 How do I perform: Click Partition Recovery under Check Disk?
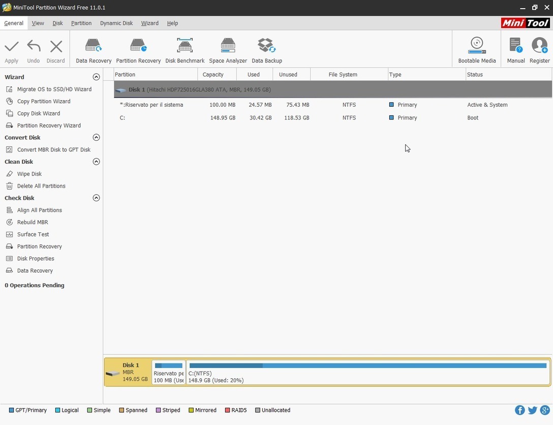tap(34, 246)
